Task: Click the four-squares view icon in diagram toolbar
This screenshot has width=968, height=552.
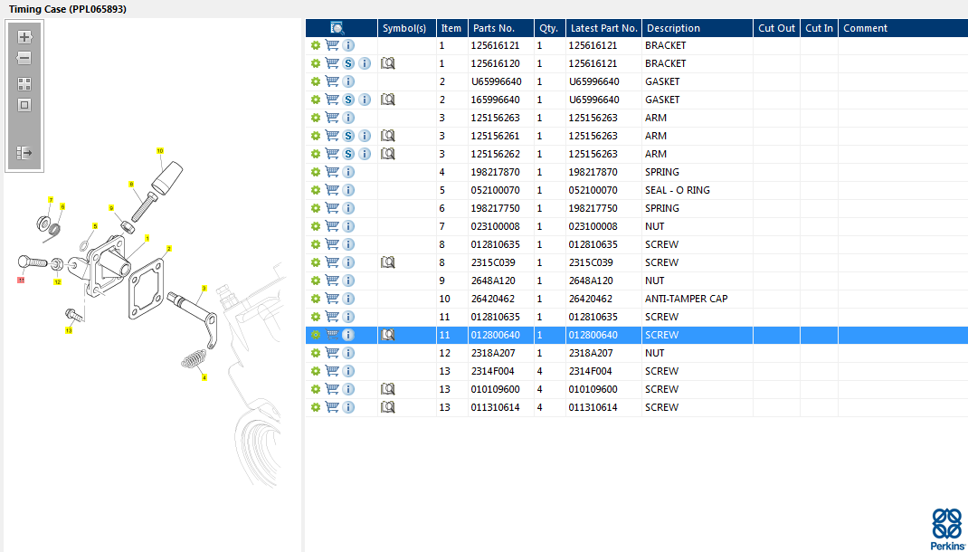Action: tap(24, 83)
